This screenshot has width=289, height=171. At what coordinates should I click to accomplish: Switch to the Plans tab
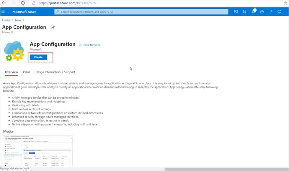26,72
